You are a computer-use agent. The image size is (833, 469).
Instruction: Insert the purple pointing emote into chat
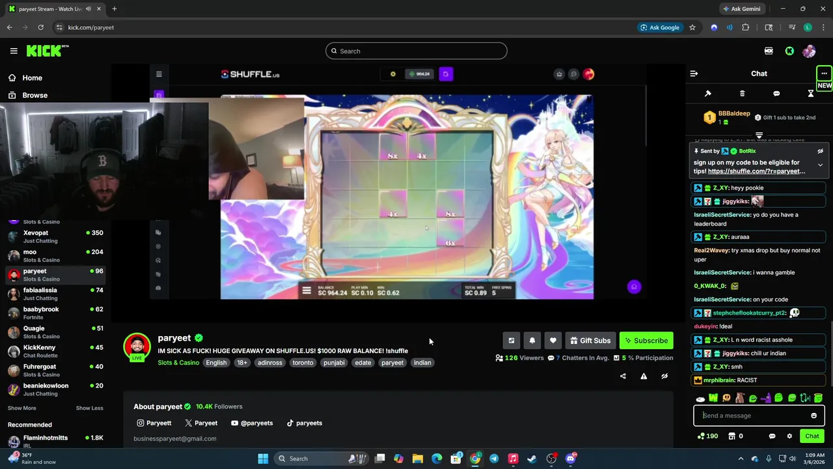pyautogui.click(x=766, y=398)
